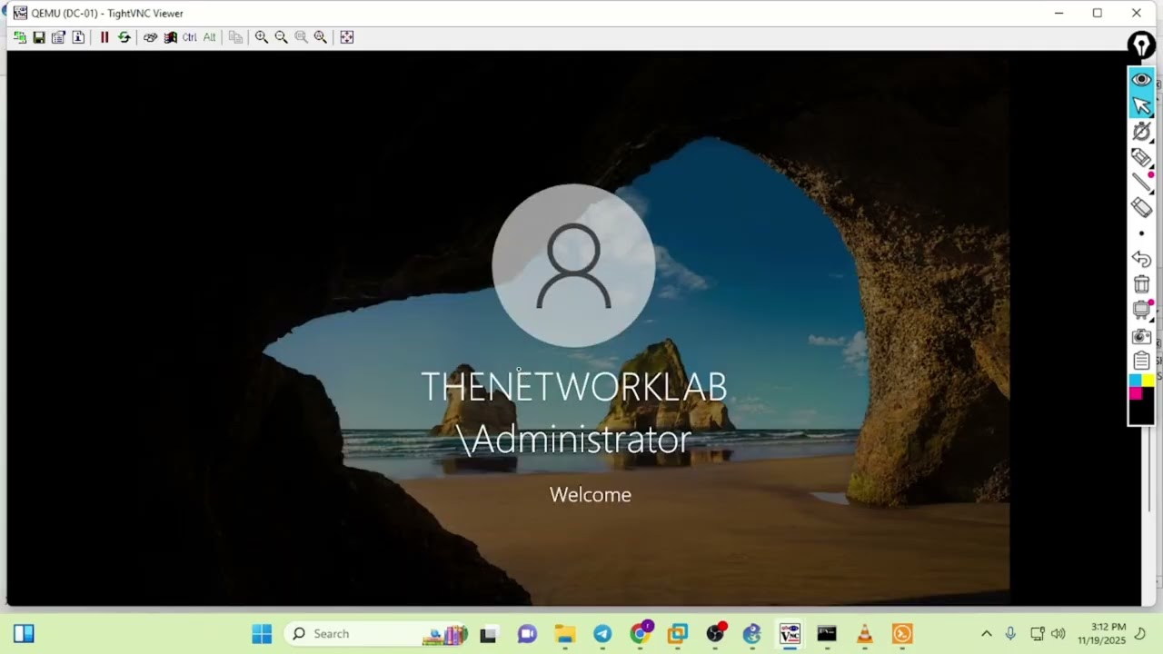
Task: Open the Windows widgets panel icon
Action: click(x=24, y=633)
